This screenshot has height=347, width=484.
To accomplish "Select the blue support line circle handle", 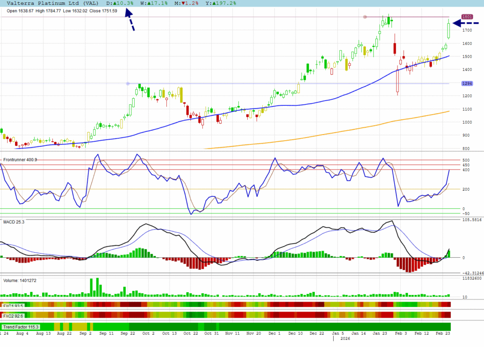I will (128, 84).
